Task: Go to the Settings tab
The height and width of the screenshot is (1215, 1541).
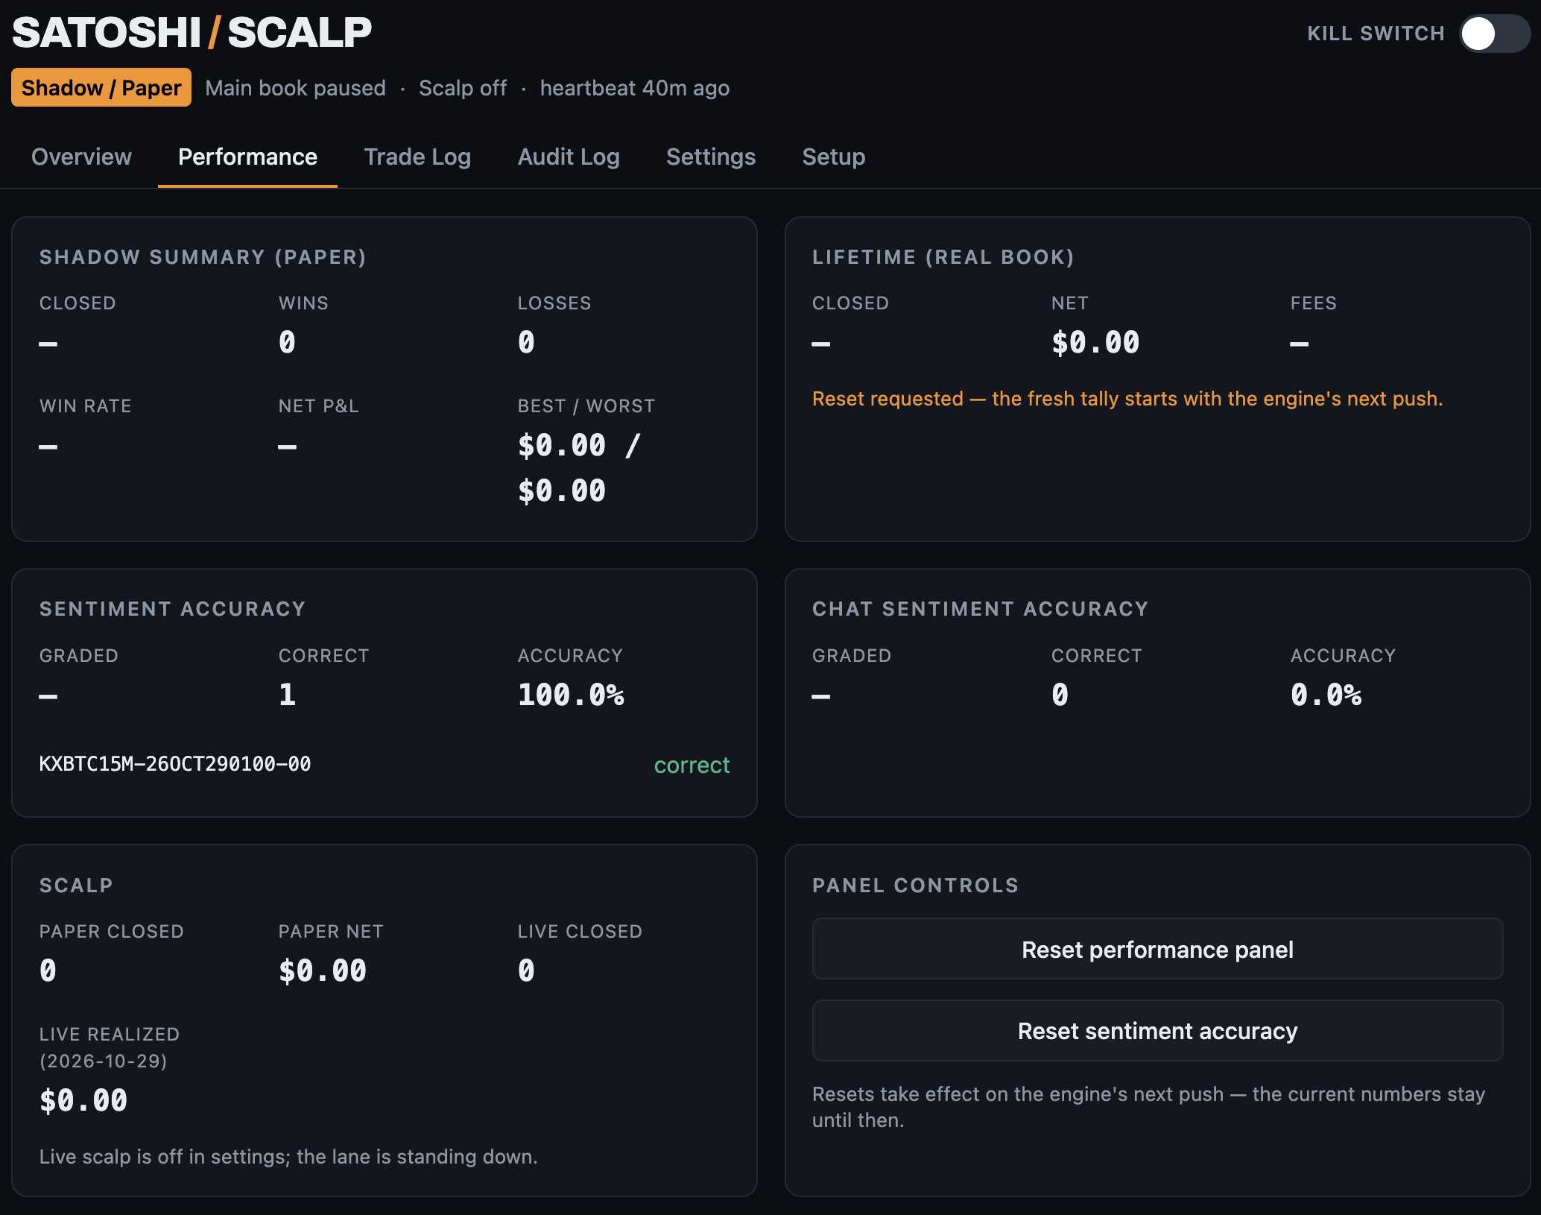Action: pyautogui.click(x=711, y=157)
